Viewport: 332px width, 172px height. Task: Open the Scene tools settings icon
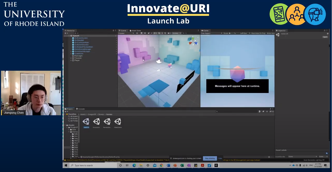point(165,33)
